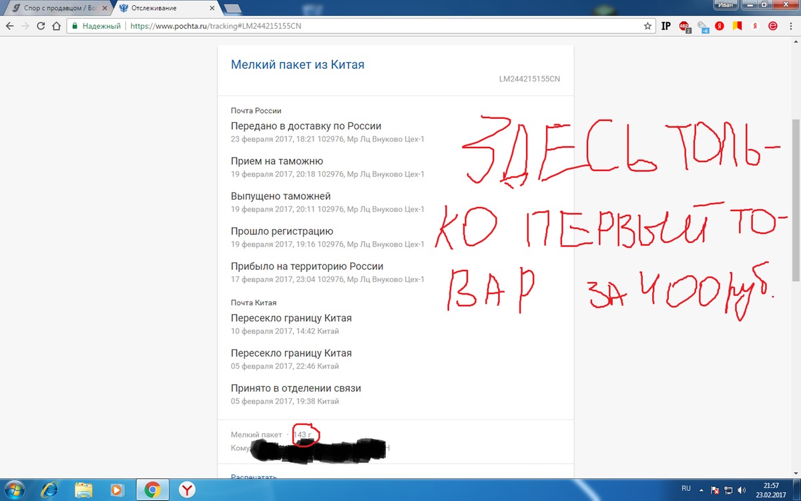Click the weather extension showing -6

coord(702,27)
